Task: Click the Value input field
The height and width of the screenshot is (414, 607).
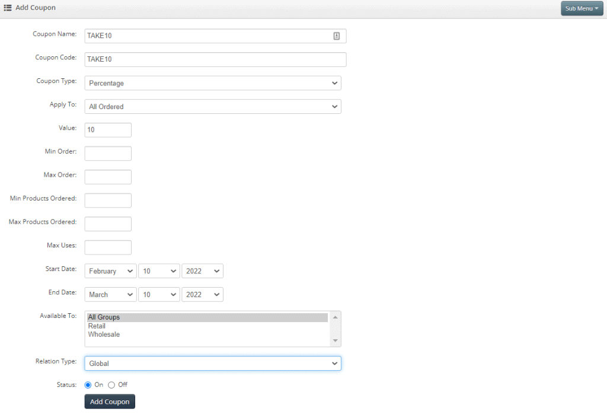Action: [x=108, y=130]
